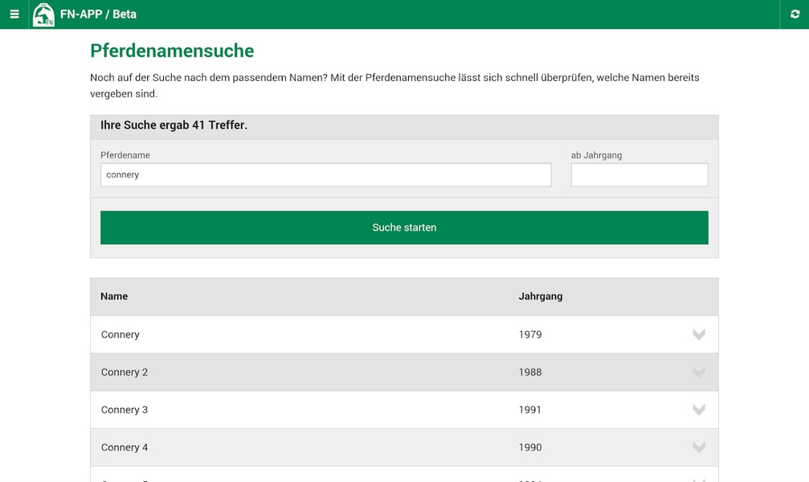Click the 1988 Jahrgang cell

coord(530,372)
